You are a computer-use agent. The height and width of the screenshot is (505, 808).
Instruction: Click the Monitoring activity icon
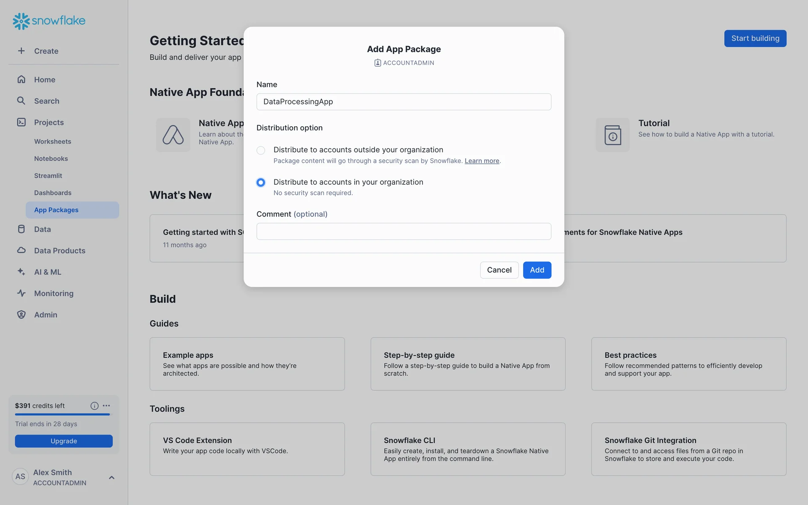[21, 293]
